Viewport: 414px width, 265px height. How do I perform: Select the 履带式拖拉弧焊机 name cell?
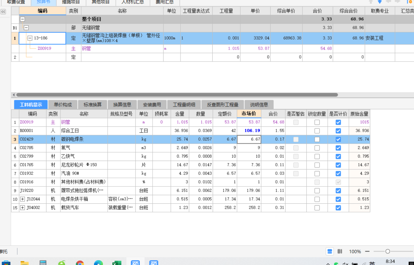coord(84,191)
